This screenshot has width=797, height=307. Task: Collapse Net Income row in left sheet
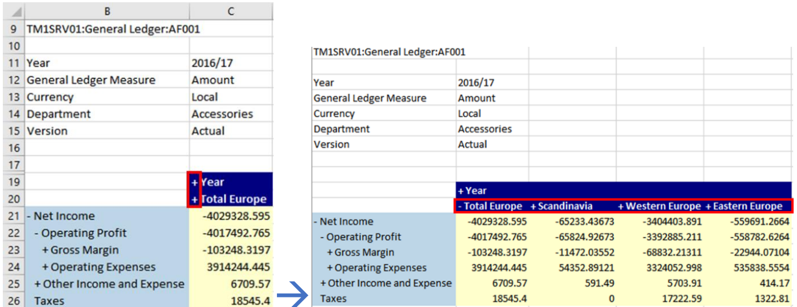coord(30,216)
